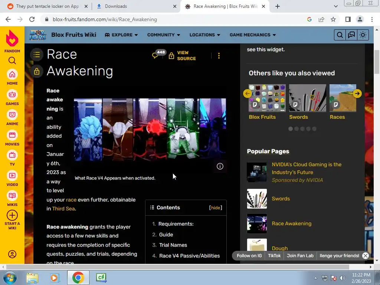Bookmark this page with the star icon
This screenshot has height=285, width=380.
point(333,19)
